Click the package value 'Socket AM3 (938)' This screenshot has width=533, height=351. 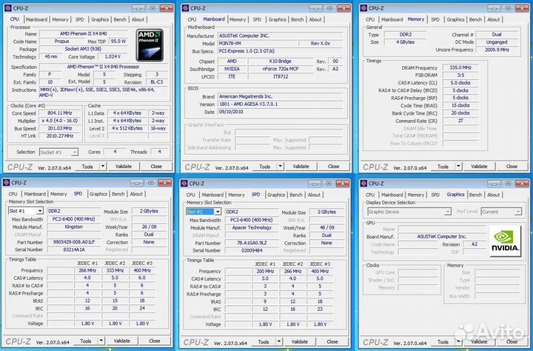tap(83, 49)
